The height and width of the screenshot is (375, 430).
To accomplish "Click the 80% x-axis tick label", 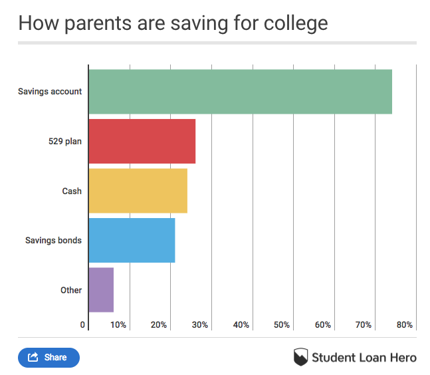I will click(405, 325).
